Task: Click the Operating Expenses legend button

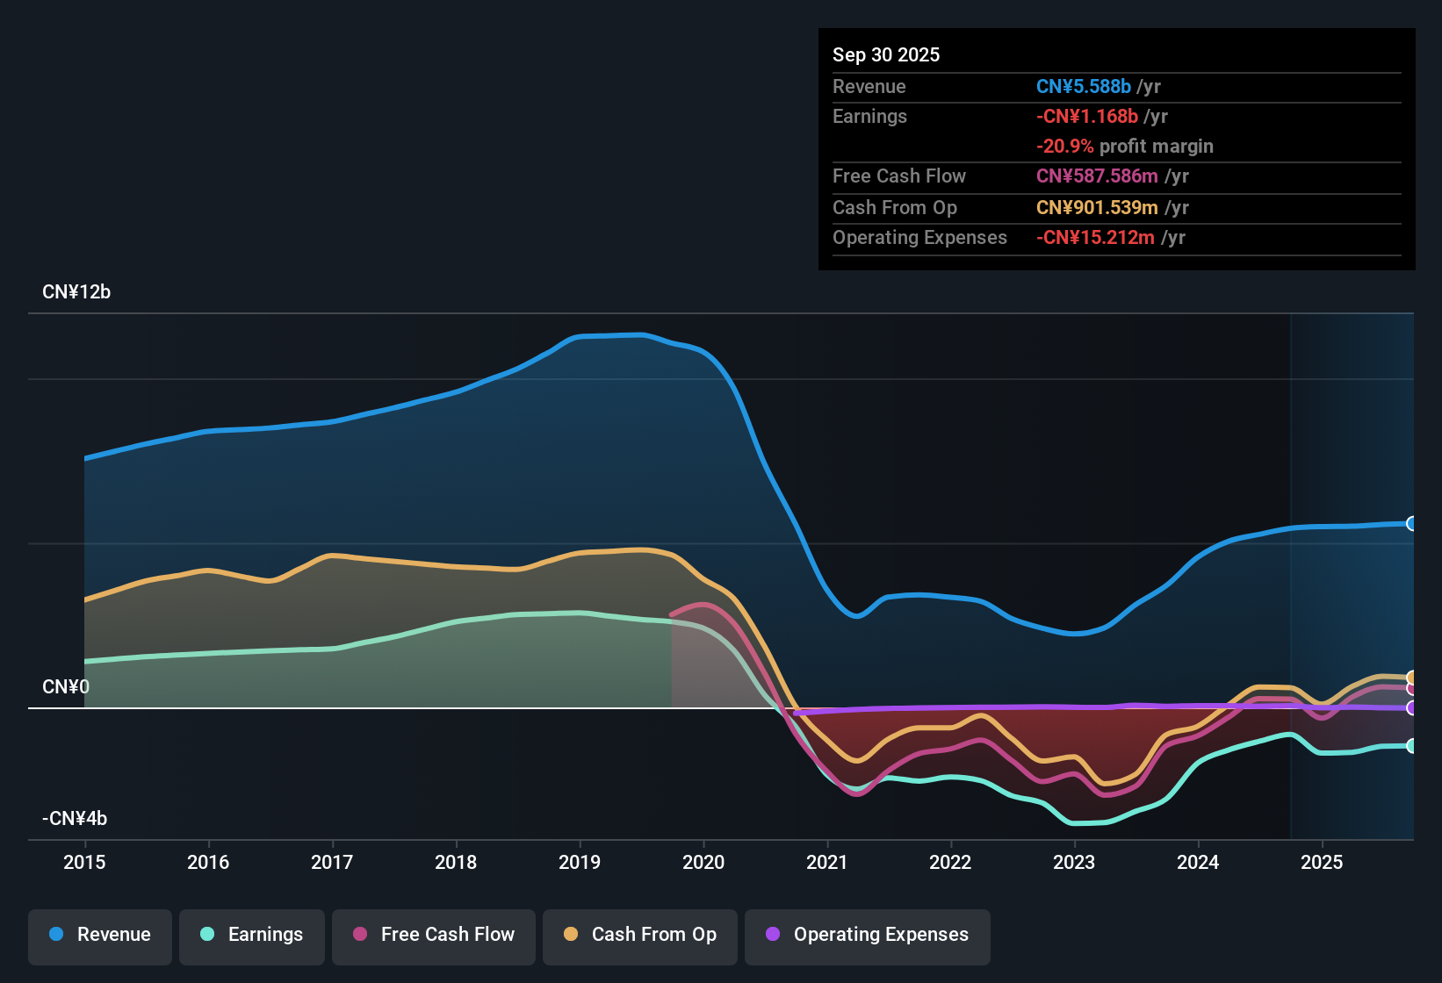Action: 867,935
